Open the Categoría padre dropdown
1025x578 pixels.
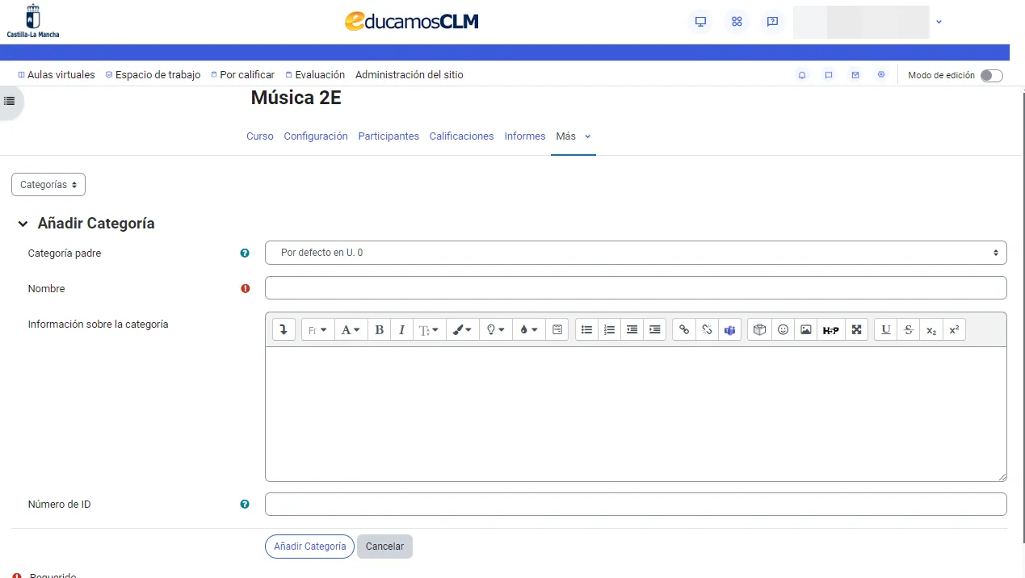coord(636,253)
